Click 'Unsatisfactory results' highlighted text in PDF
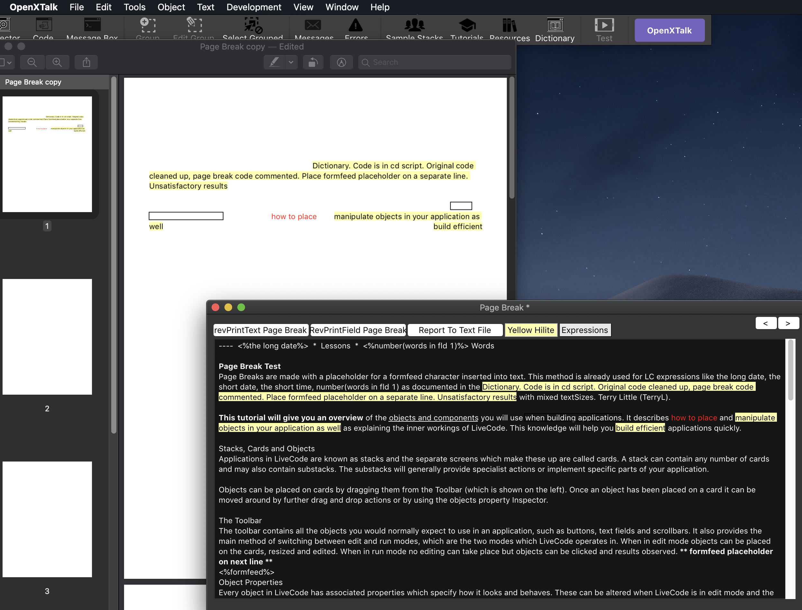Screen dimensions: 802x610 click(x=188, y=186)
